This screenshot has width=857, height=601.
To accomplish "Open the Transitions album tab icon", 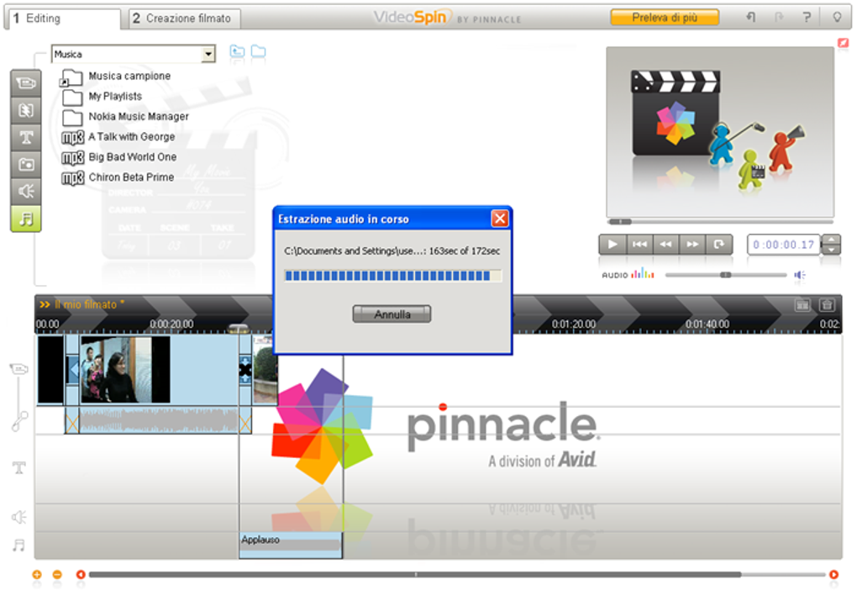I will [26, 110].
